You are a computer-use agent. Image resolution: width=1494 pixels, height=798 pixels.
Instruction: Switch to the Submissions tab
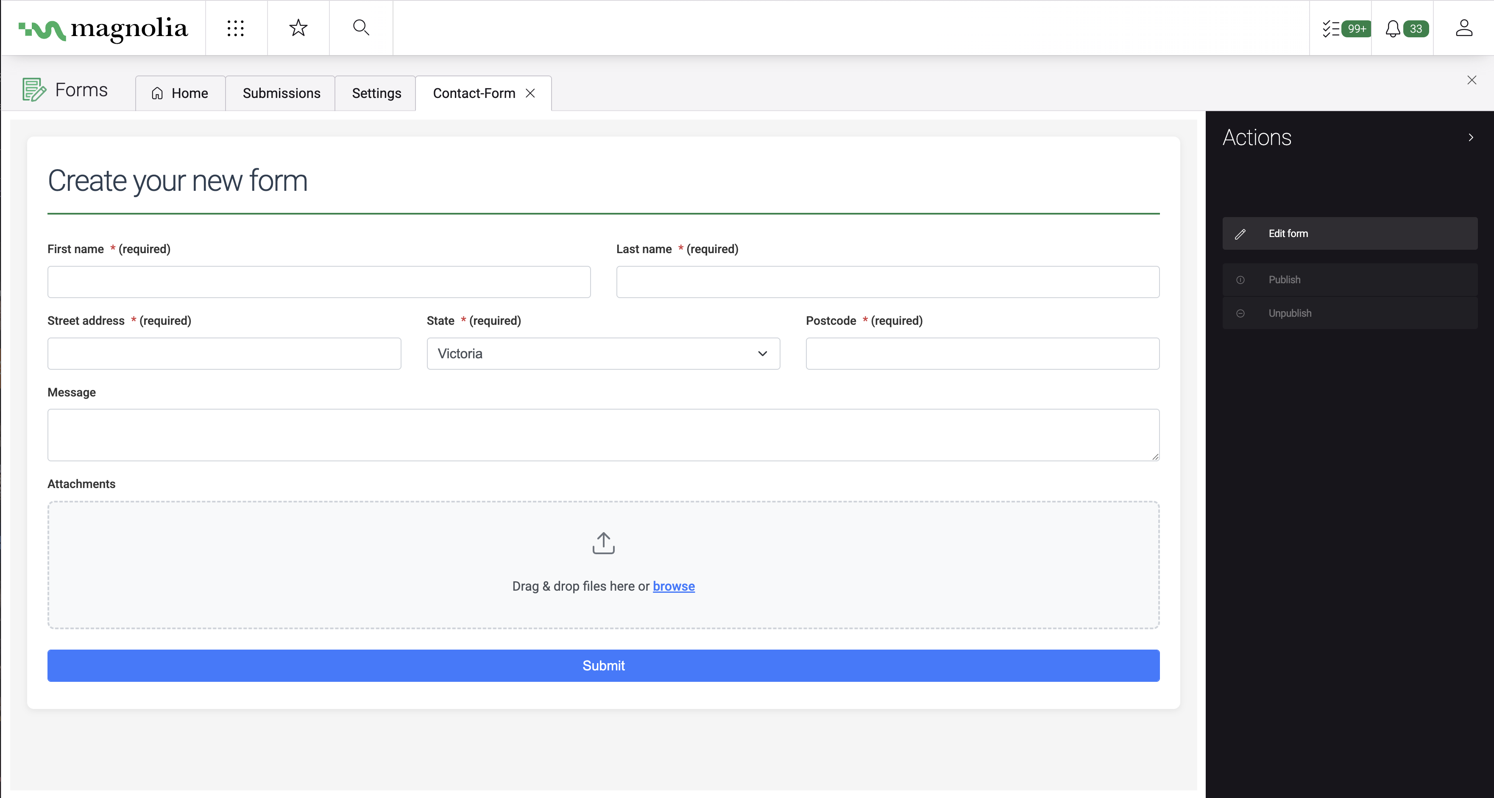(281, 93)
